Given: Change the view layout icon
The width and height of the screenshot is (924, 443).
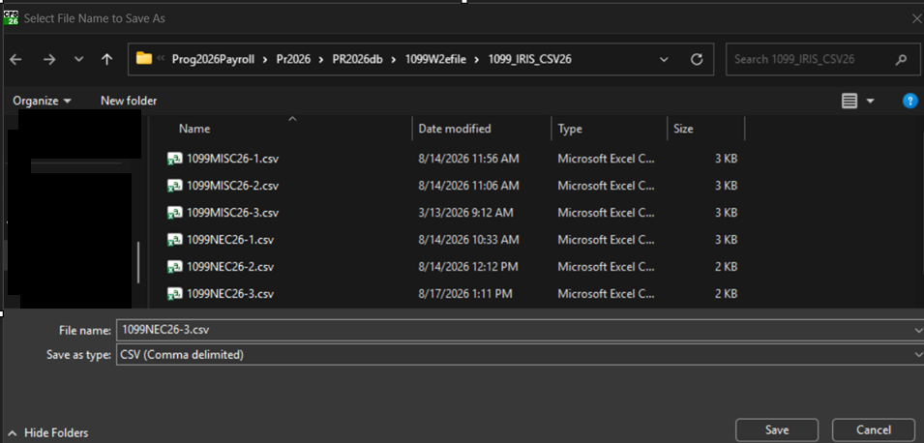Looking at the screenshot, I should tap(849, 102).
